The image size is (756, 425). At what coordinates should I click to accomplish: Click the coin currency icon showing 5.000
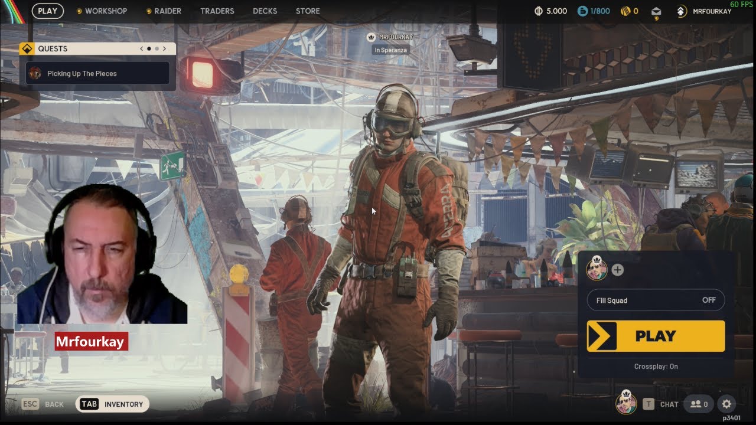[x=538, y=11]
